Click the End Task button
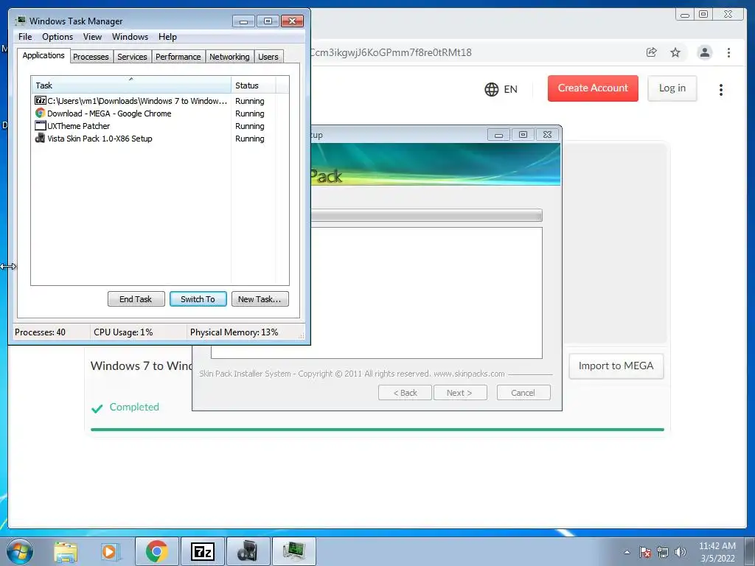 [x=136, y=299]
